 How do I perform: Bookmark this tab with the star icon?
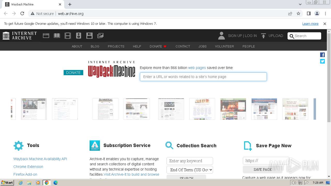298,13
